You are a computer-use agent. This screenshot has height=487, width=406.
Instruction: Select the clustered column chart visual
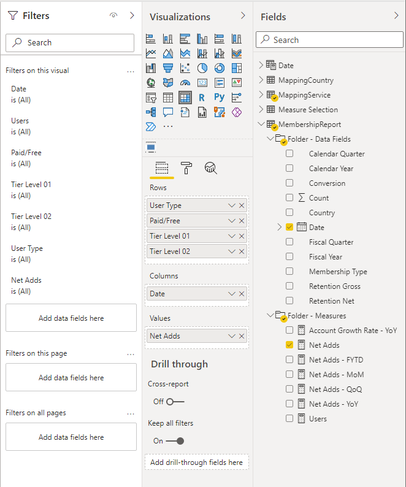(202, 39)
